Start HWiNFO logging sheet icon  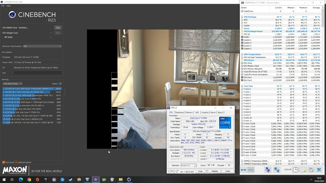pos(303,170)
